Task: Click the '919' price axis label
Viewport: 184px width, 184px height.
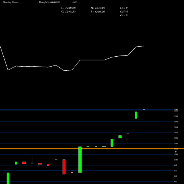Action: coord(175,181)
